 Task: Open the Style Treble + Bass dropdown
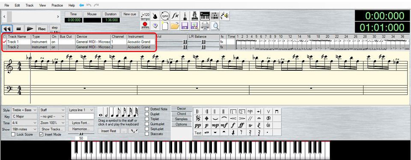24,110
